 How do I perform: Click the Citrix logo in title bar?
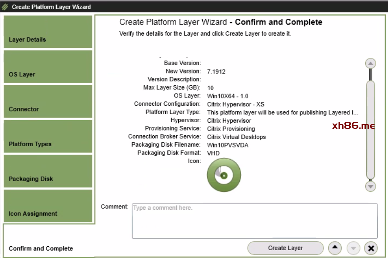click(x=5, y=7)
